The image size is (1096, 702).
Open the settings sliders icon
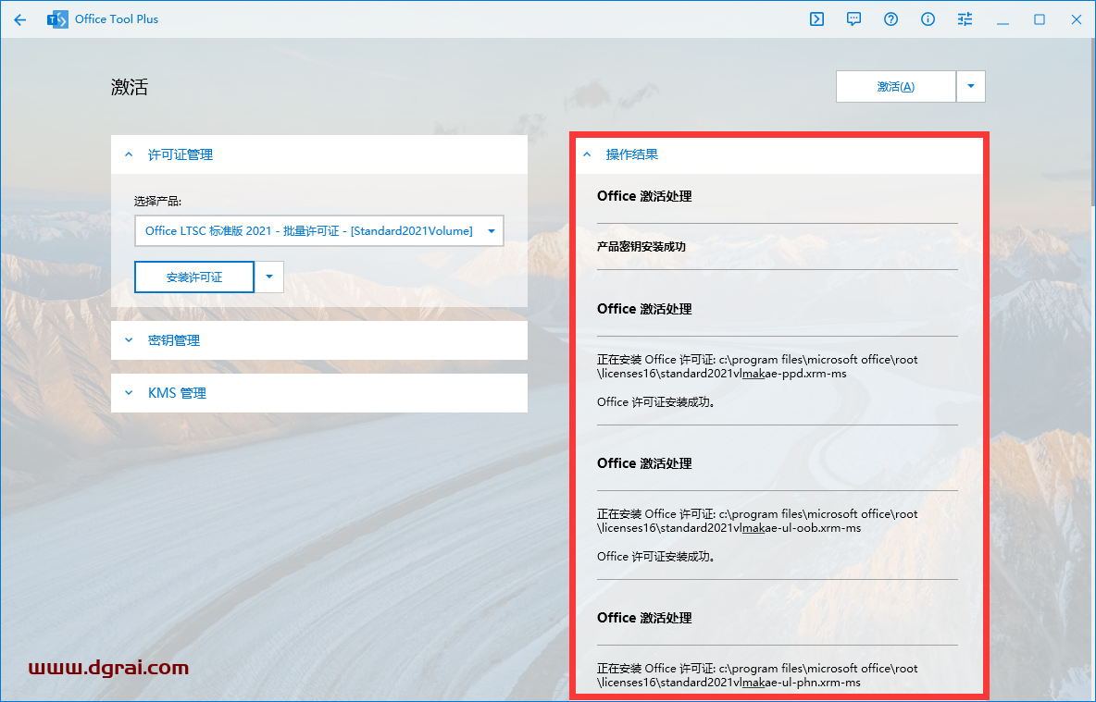(x=965, y=19)
